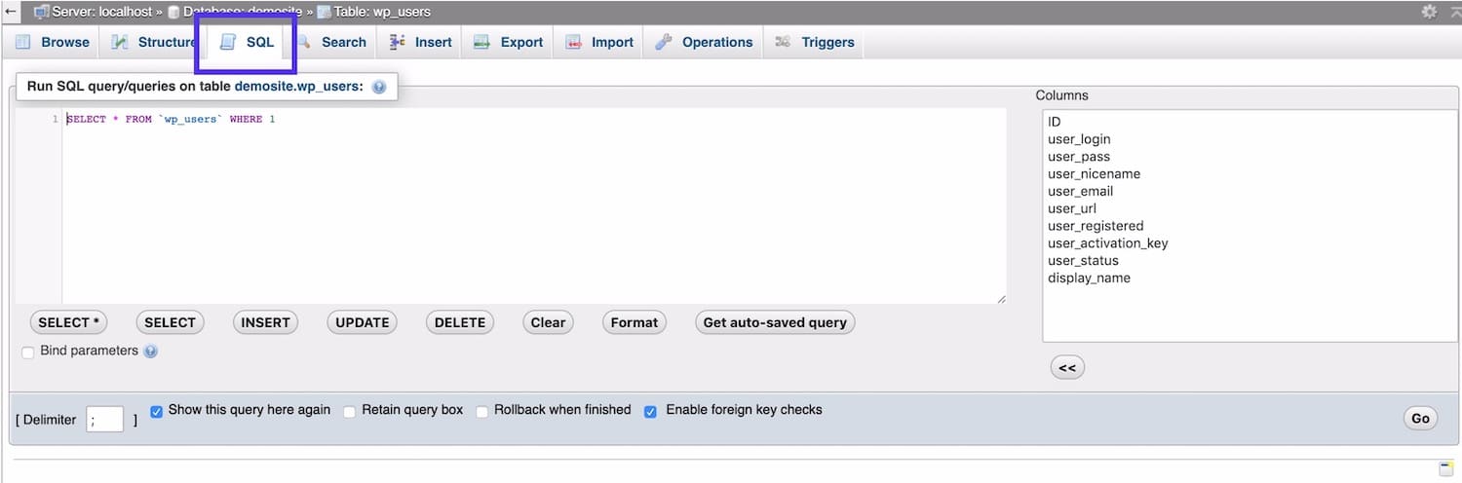1462x483 pixels.
Task: Collapse columns list with << button
Action: [1067, 367]
